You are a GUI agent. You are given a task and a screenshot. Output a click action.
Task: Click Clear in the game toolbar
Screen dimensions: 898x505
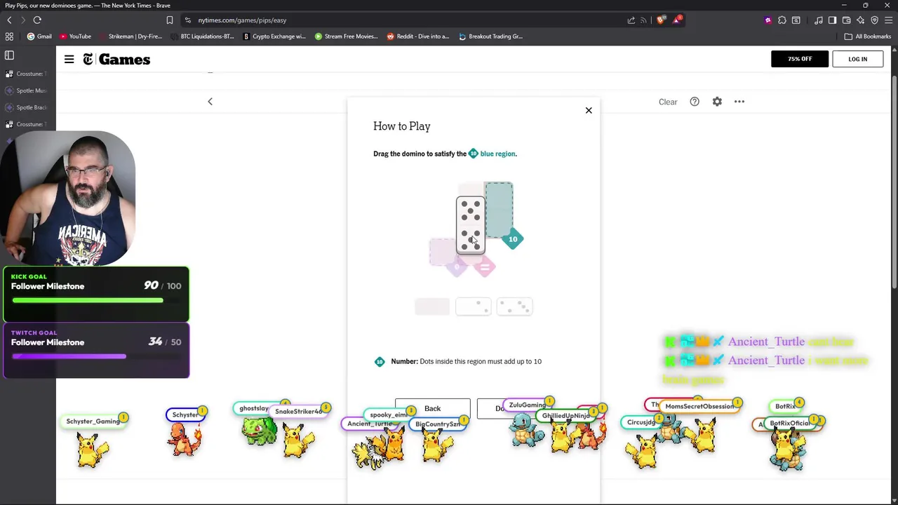(668, 102)
